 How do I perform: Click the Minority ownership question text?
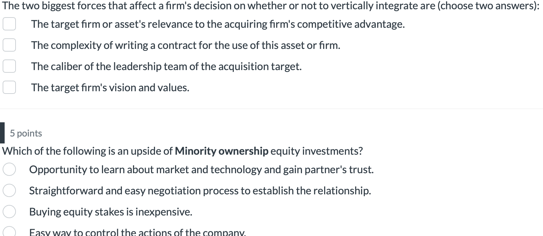click(182, 151)
